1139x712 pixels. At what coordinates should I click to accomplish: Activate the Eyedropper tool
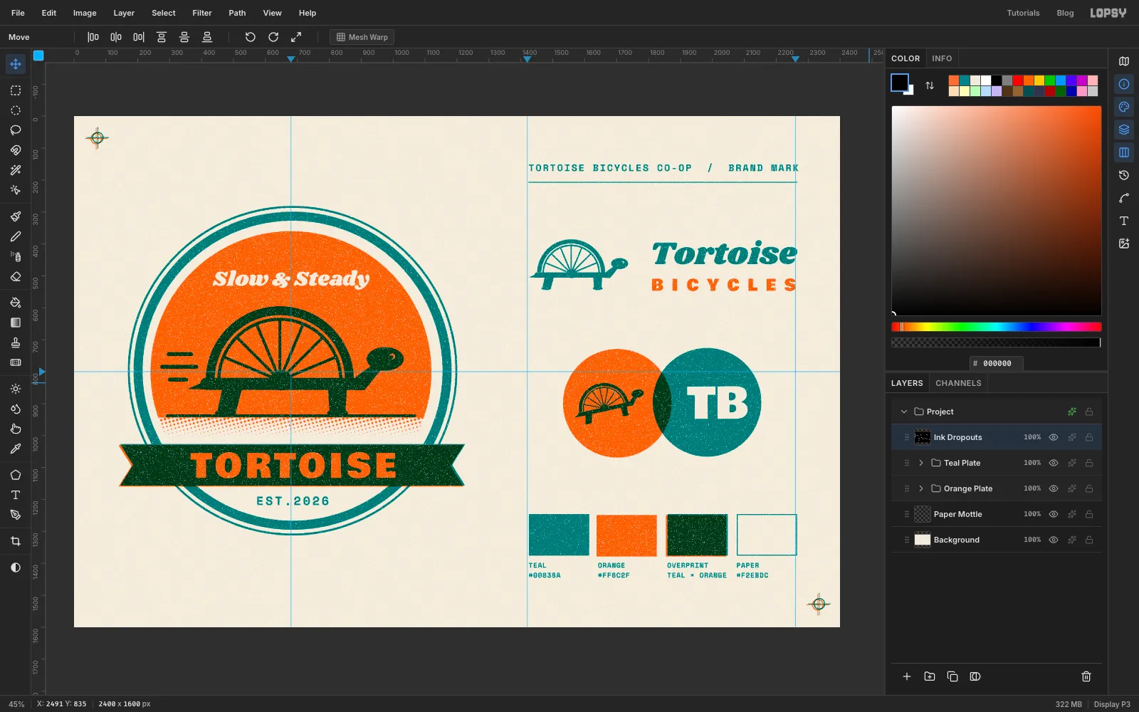tap(16, 449)
